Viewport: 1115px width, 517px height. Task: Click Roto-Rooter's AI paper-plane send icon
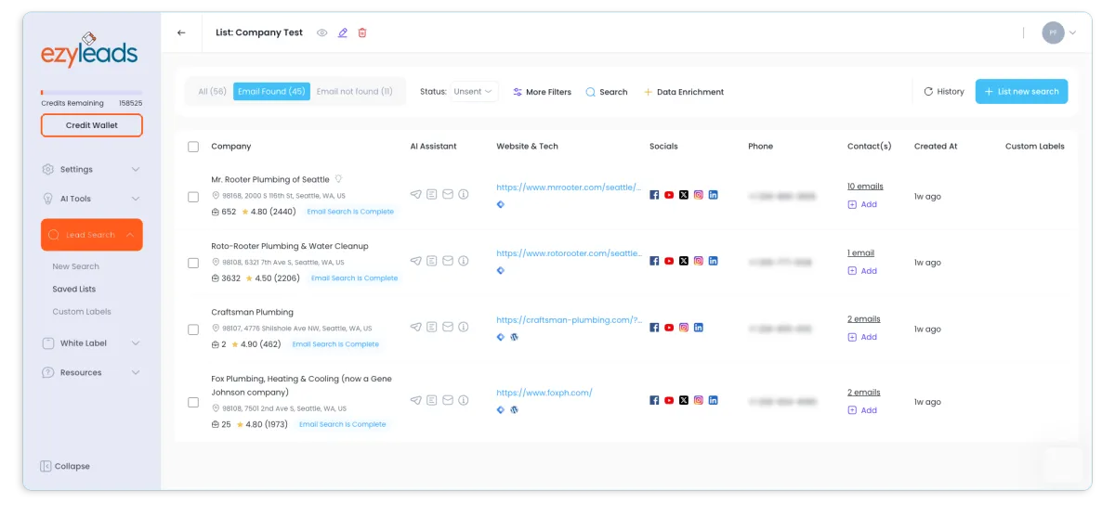click(x=415, y=261)
